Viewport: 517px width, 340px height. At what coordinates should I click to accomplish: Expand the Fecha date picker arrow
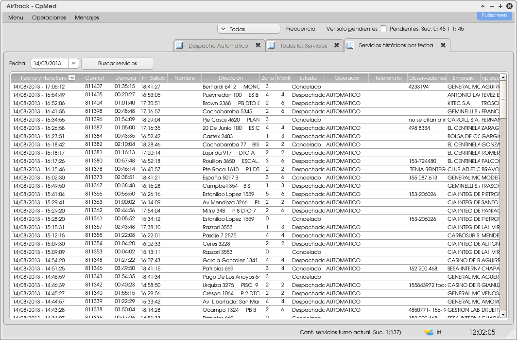73,63
